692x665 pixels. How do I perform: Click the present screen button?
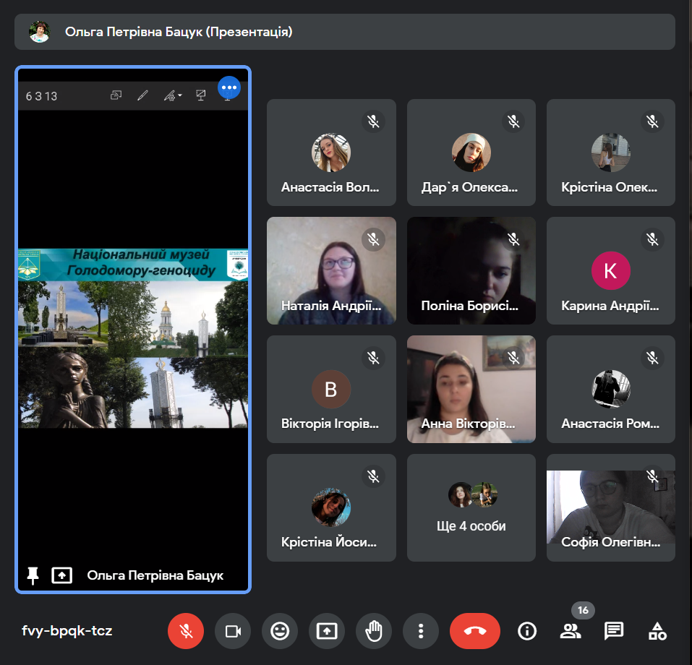click(326, 631)
